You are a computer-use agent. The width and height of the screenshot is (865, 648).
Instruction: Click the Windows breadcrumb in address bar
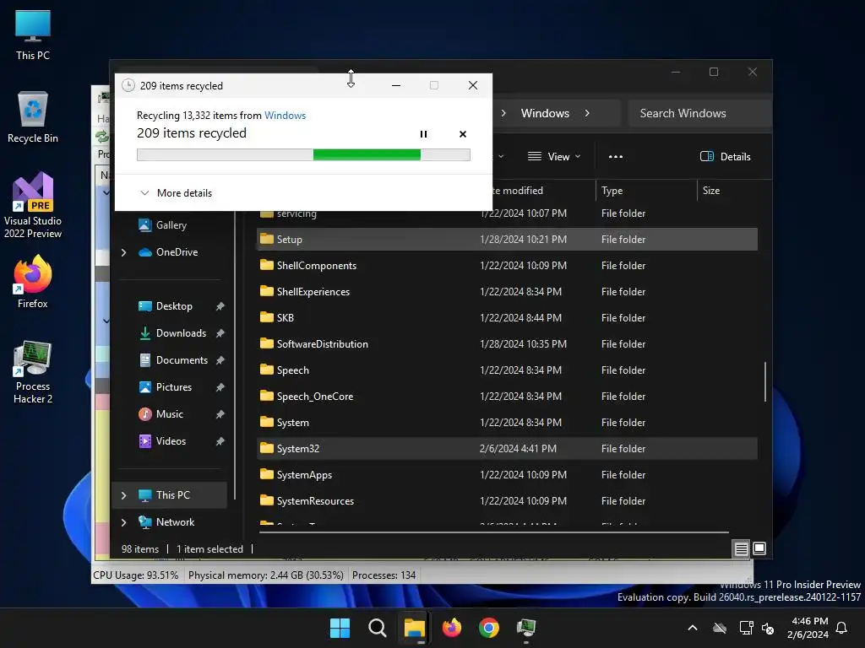point(545,113)
